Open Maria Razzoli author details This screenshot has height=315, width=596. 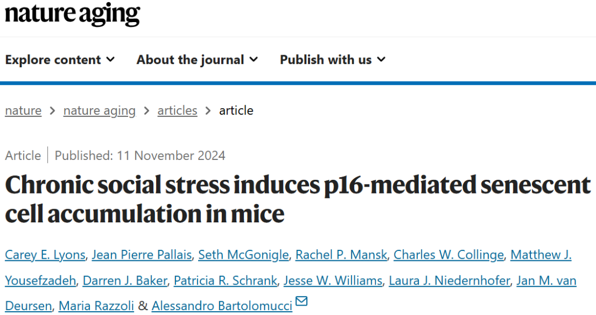(96, 306)
